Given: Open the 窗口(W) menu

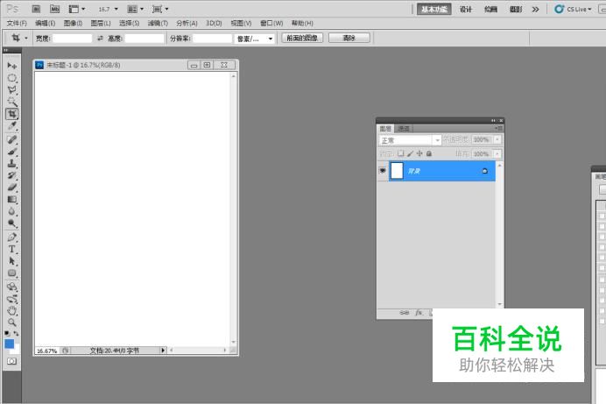Looking at the screenshot, I should (271, 23).
